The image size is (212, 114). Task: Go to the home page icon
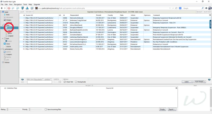point(206,8)
